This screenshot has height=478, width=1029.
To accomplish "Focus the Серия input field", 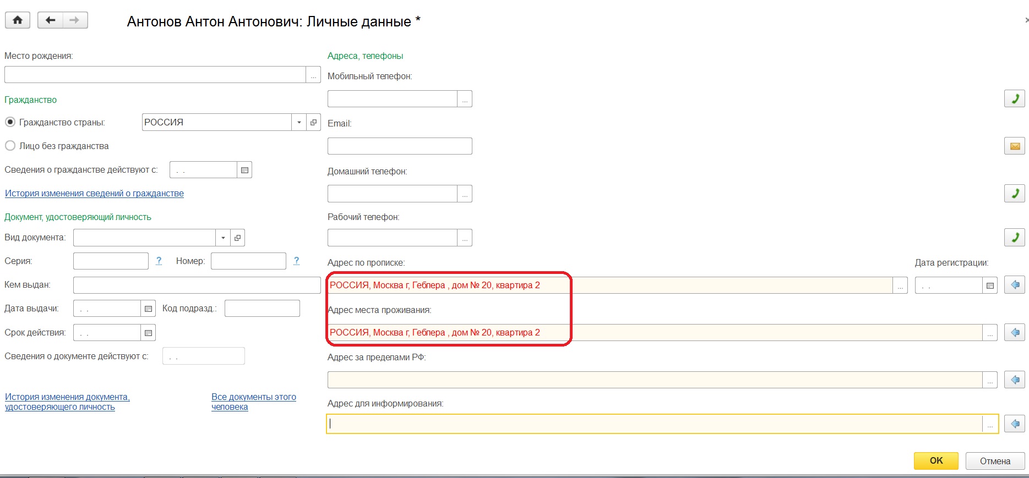I will (x=111, y=261).
